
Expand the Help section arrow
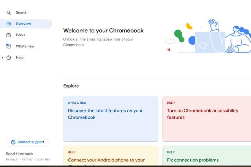click(x=2, y=58)
